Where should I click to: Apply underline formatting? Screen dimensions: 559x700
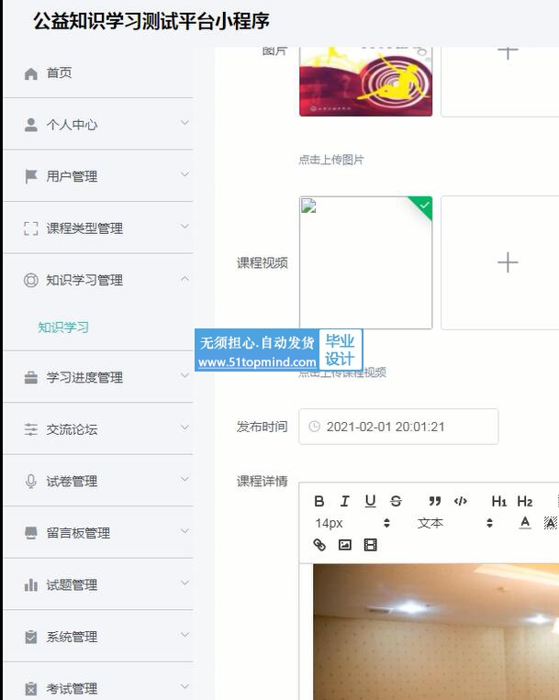coord(370,501)
